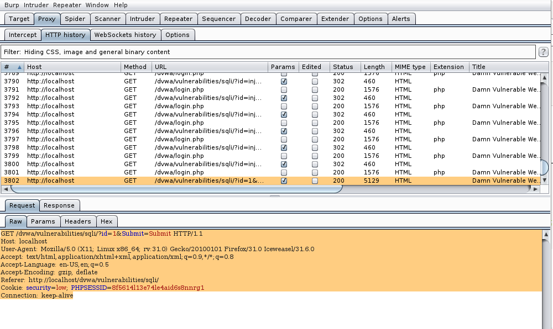Toggle Params checkbox for request 3791
Screen dimensions: 553x329
pyautogui.click(x=284, y=90)
